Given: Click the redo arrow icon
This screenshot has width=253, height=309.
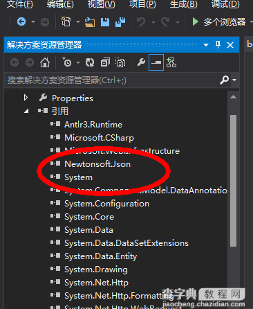Looking at the screenshot, I should click(x=165, y=22).
